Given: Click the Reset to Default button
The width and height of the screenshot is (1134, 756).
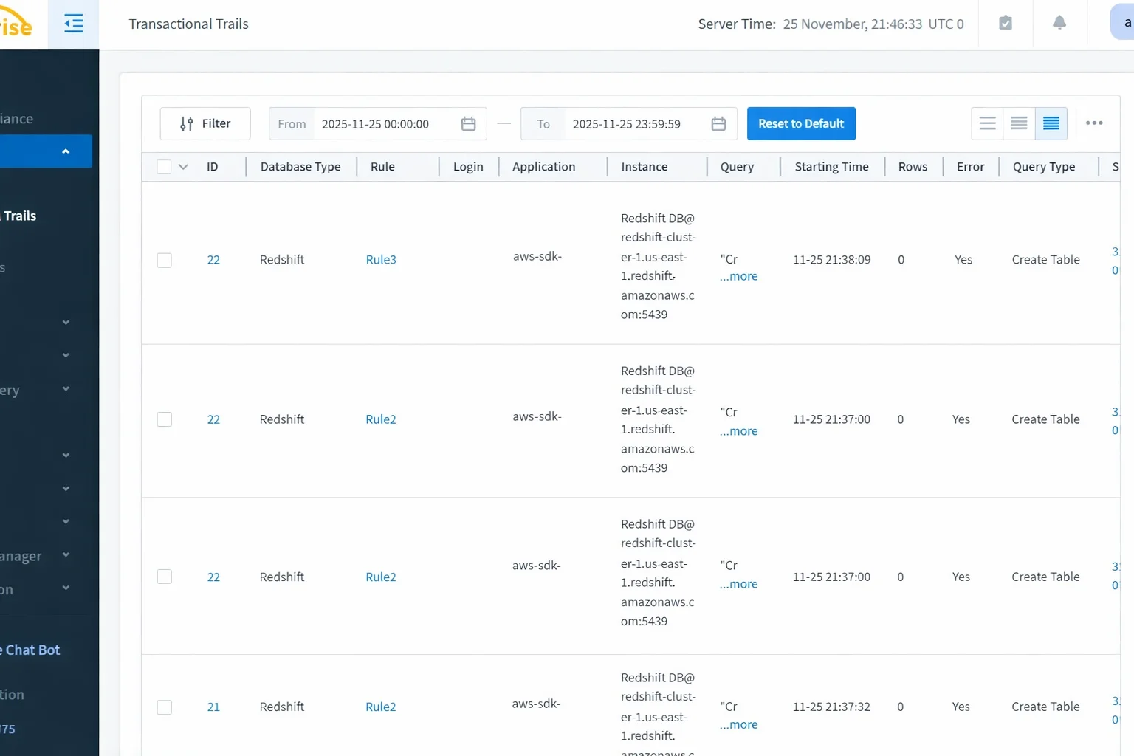Looking at the screenshot, I should (x=801, y=123).
